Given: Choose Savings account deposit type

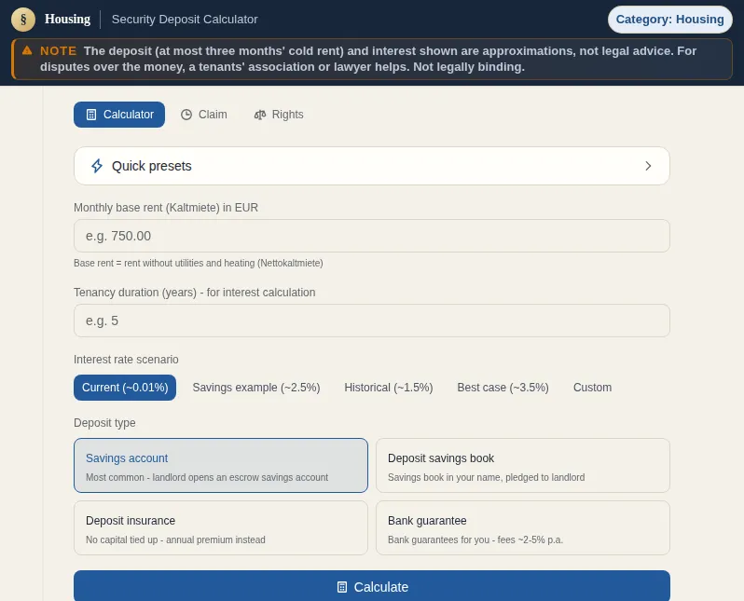Looking at the screenshot, I should point(221,465).
